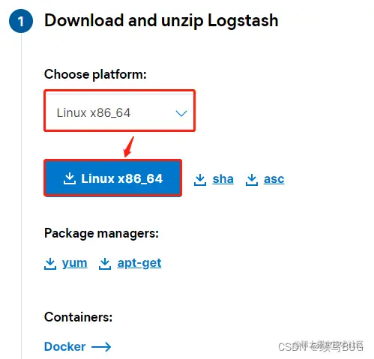The image size is (374, 359).
Task: Open the apt-get package manager link
Action: click(139, 264)
